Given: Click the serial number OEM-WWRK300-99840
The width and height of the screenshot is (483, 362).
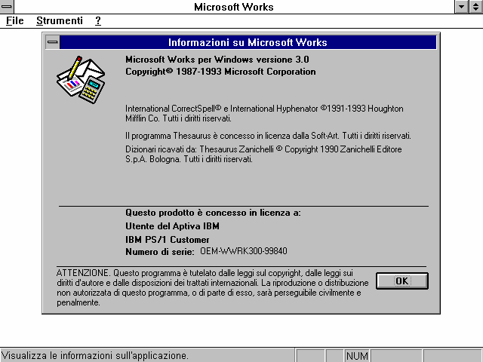Looking at the screenshot, I should [244, 251].
